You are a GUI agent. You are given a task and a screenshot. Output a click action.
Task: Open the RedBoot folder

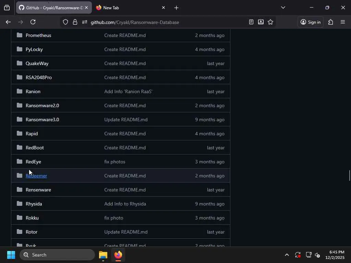[35, 148]
